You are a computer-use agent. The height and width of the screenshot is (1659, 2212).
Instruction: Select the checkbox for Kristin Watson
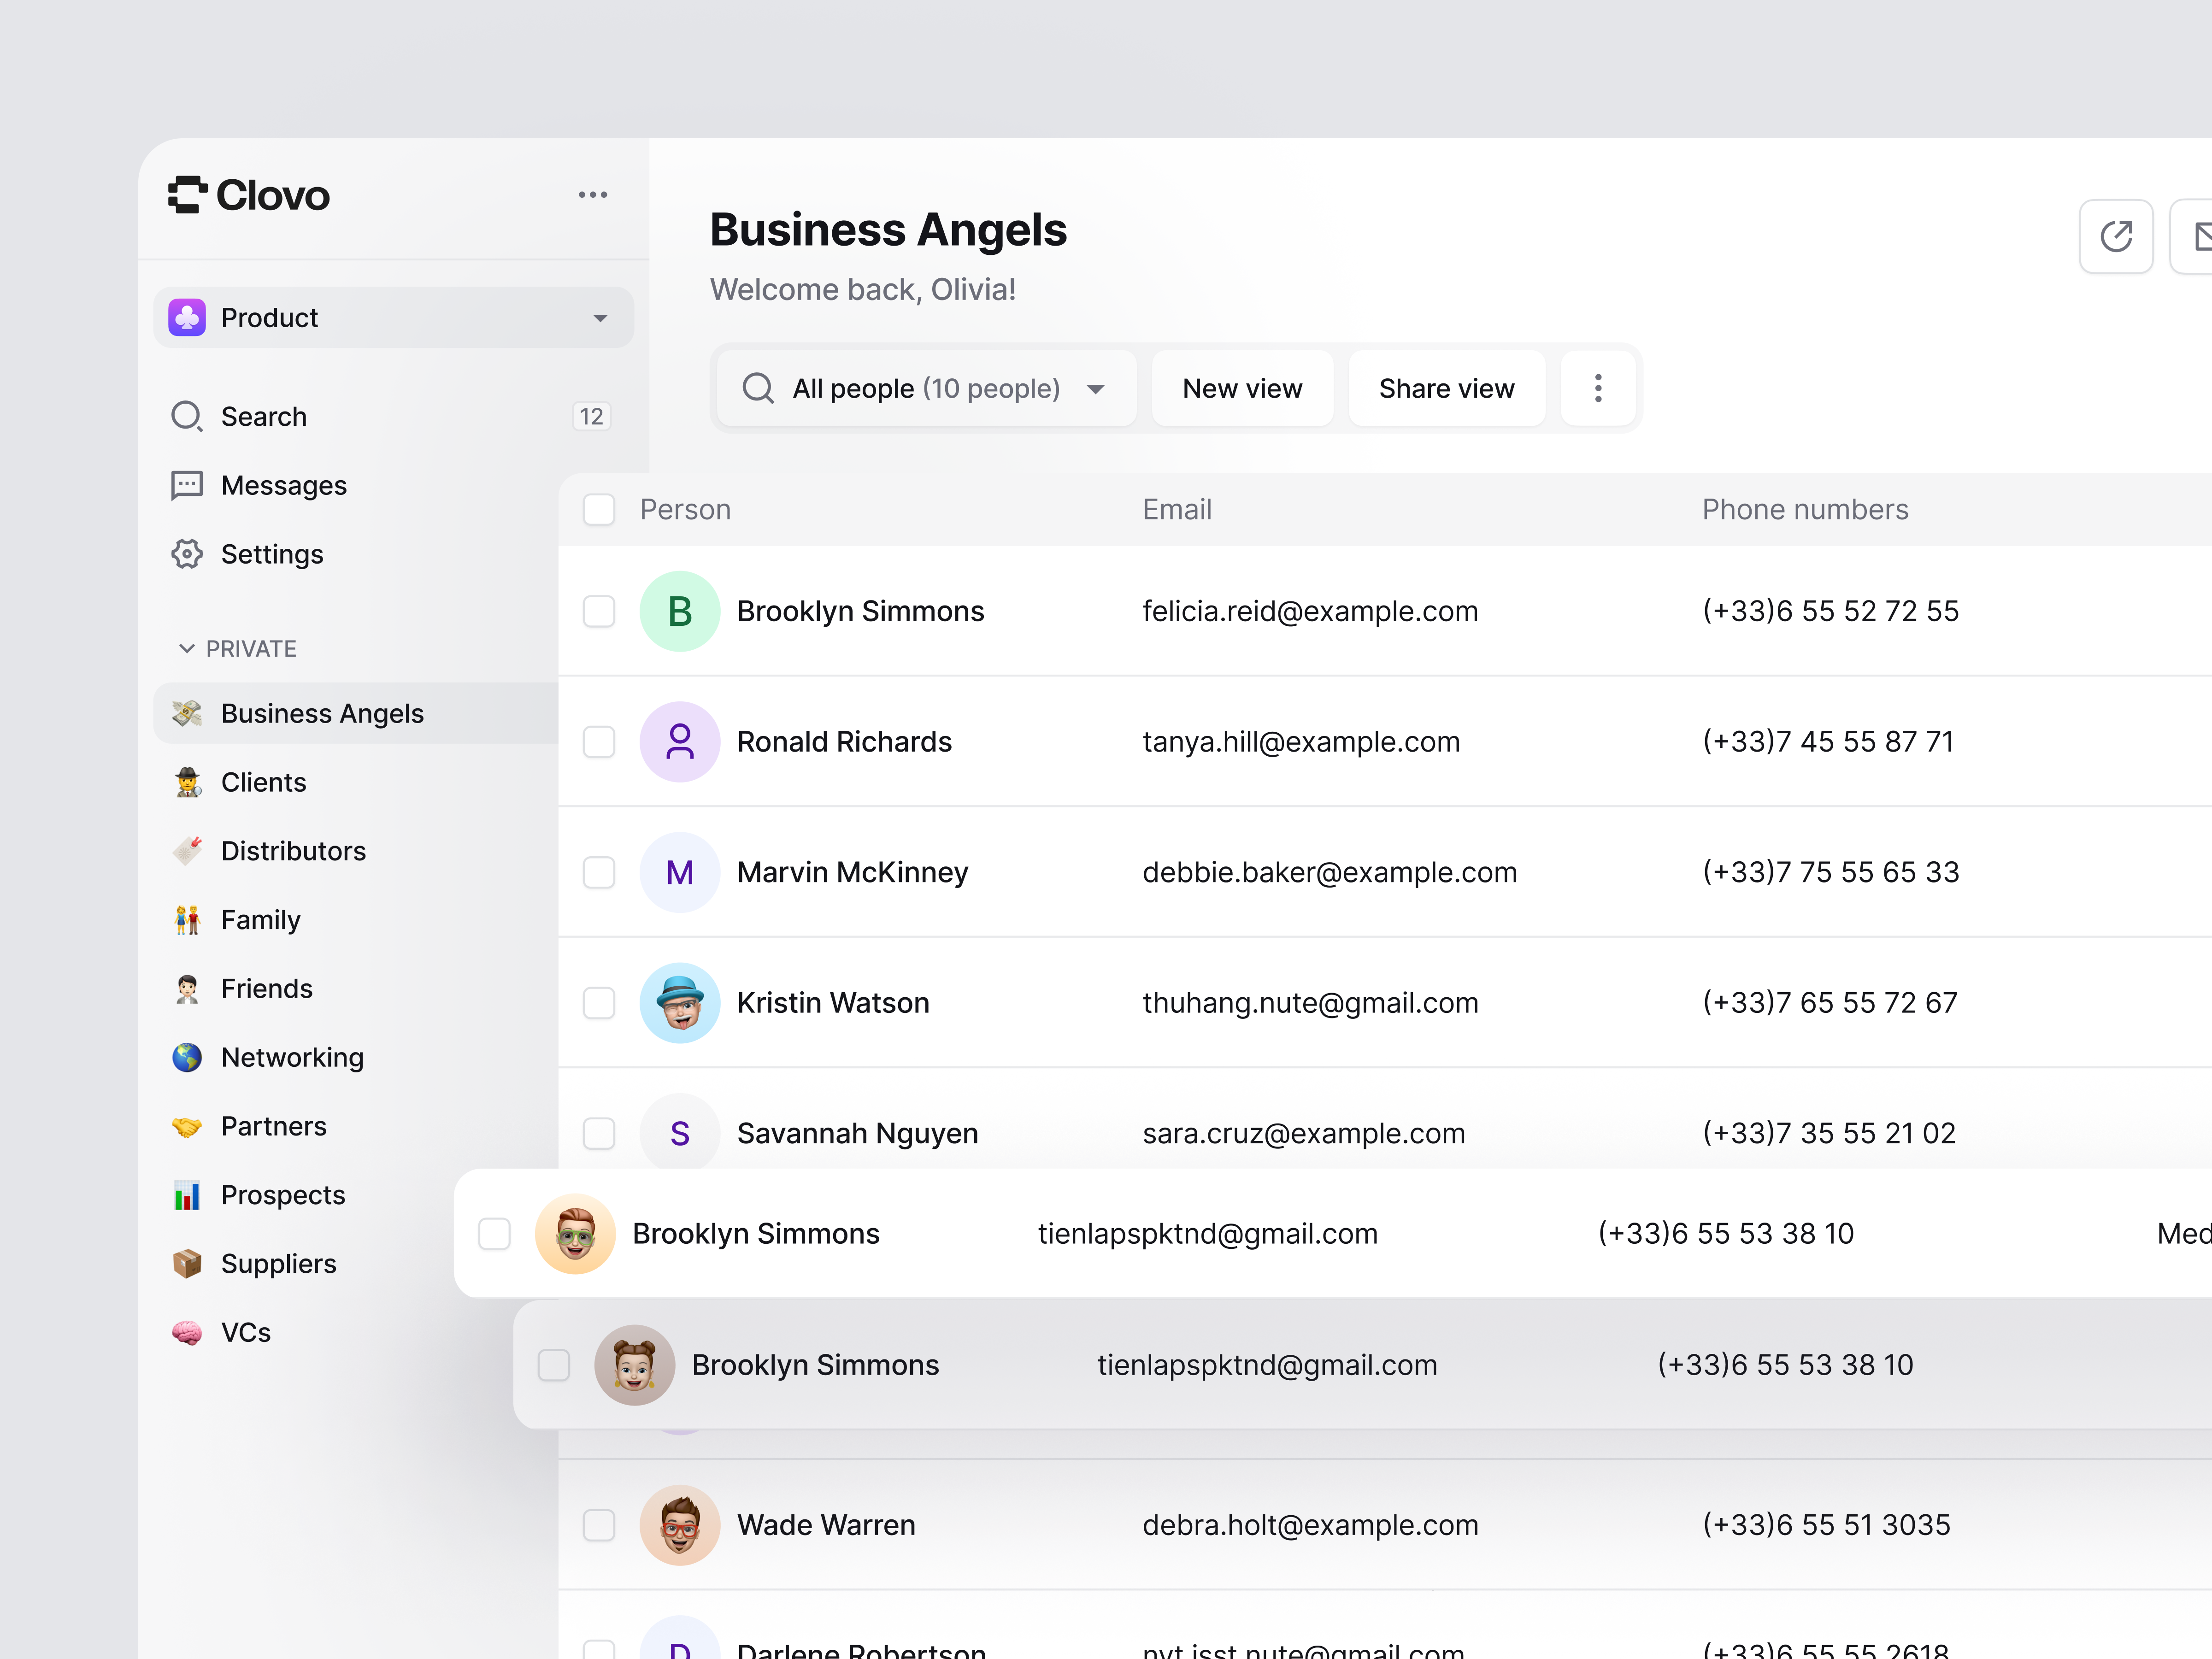point(598,1002)
